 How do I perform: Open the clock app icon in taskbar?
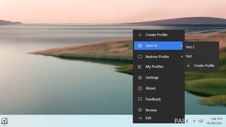pyautogui.click(x=4, y=121)
